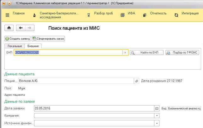Viewport: 203px width, 128px height.
Task: Click the Home icon button
Action: point(8,28)
